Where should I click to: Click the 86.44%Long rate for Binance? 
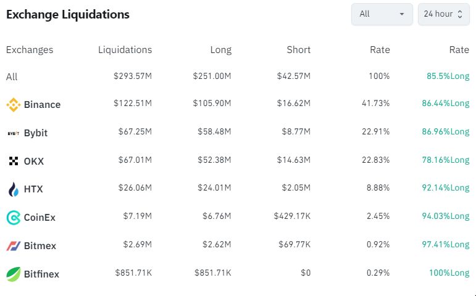(x=445, y=104)
